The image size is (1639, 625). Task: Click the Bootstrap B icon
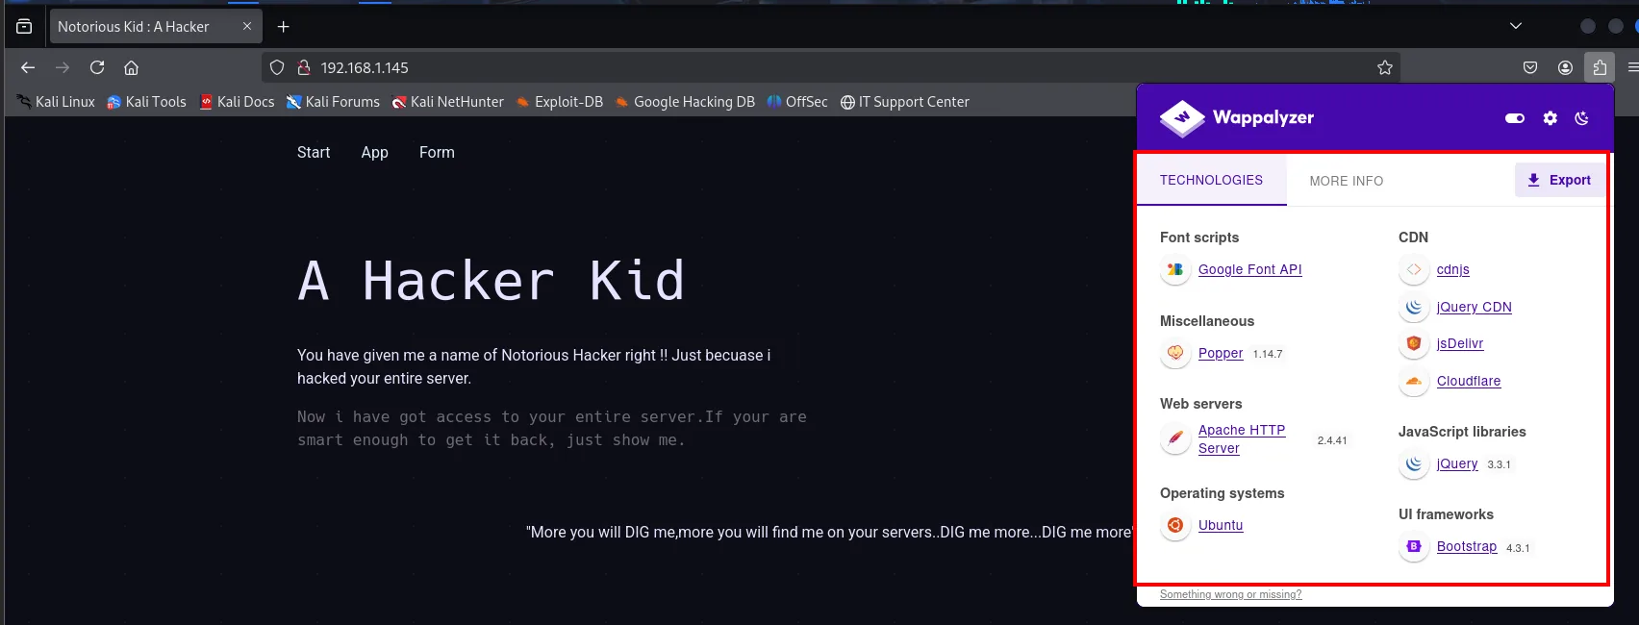pyautogui.click(x=1413, y=547)
